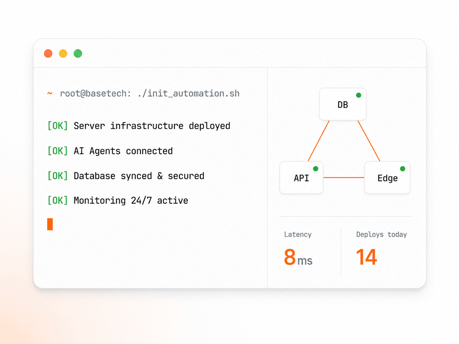
Task: Click 'AI Agents connected' log line
Action: click(123, 151)
